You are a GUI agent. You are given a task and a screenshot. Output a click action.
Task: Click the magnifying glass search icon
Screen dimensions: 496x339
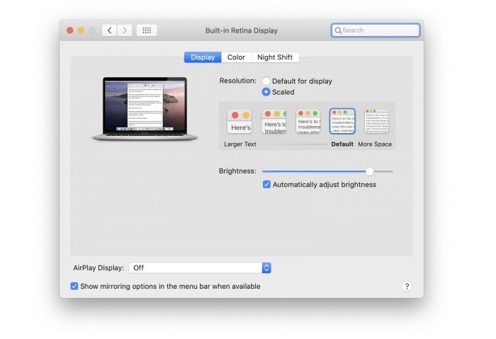pyautogui.click(x=338, y=30)
